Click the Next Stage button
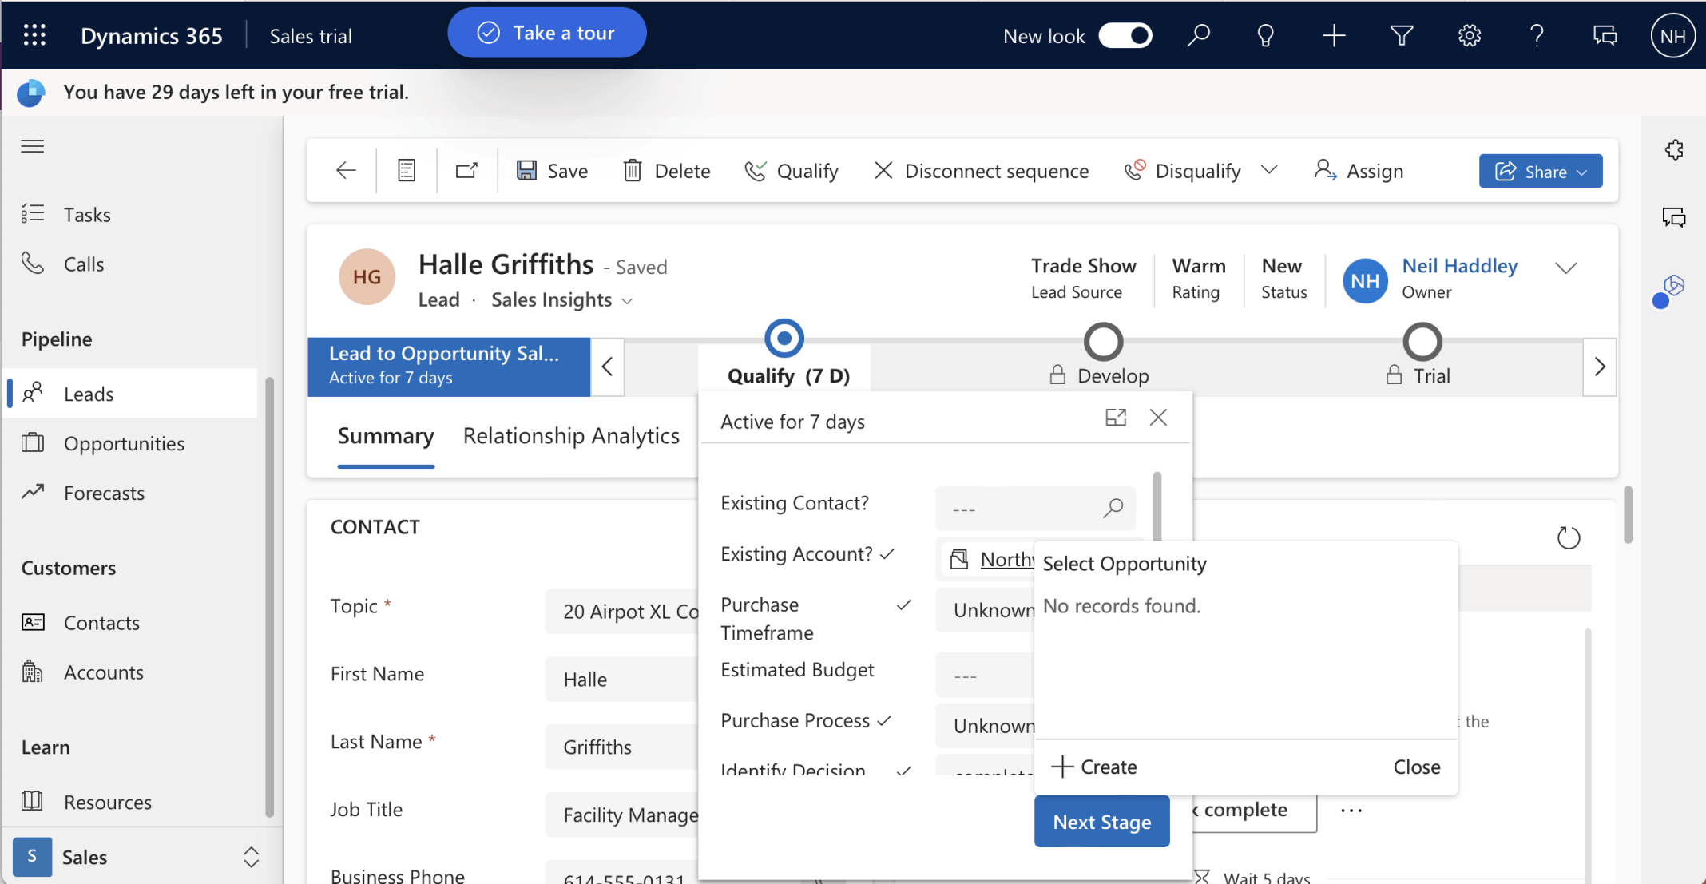The width and height of the screenshot is (1706, 884). pos(1101,821)
